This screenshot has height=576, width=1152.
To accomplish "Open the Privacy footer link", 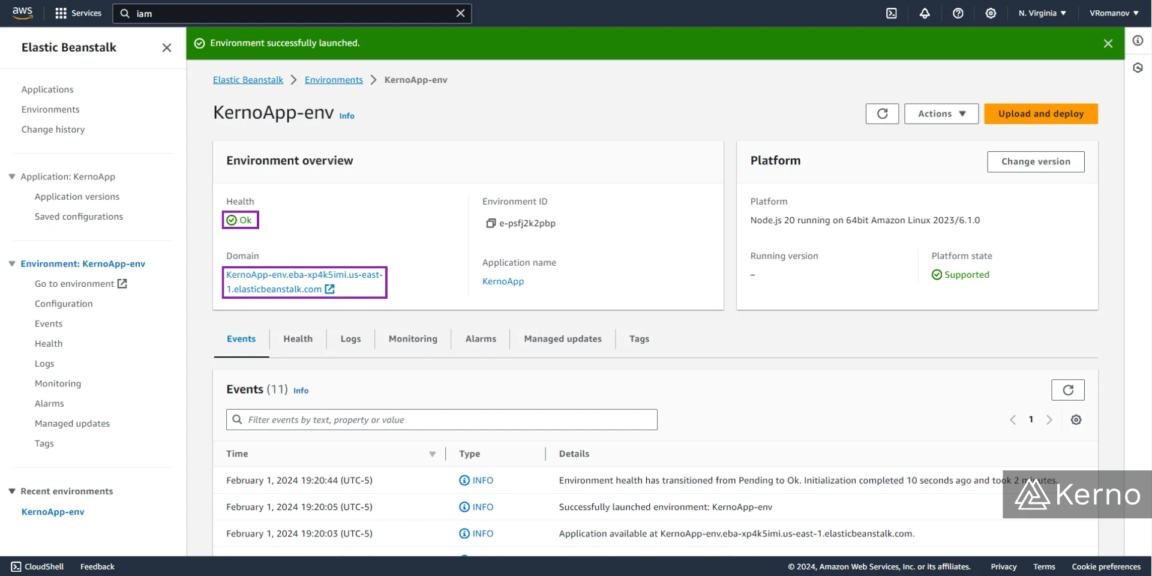I will (1003, 566).
